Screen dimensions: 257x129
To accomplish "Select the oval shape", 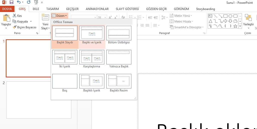I will [230, 16].
